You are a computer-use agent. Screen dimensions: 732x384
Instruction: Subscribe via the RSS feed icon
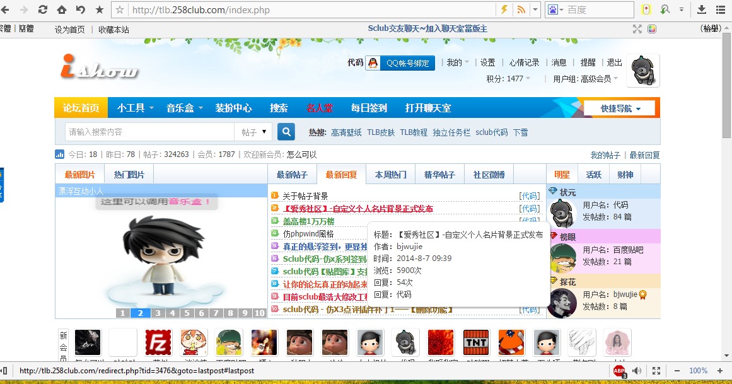[x=521, y=10]
